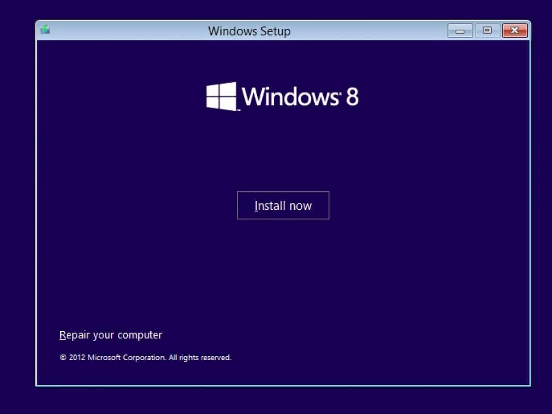Click the Windows 8 logo
The height and width of the screenshot is (414, 552).
pos(282,97)
